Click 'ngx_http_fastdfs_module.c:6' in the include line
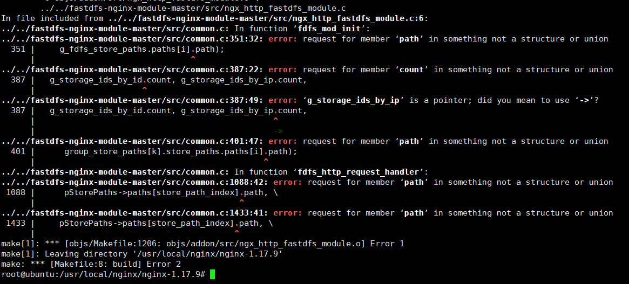This screenshot has width=629, height=284. tap(357, 18)
